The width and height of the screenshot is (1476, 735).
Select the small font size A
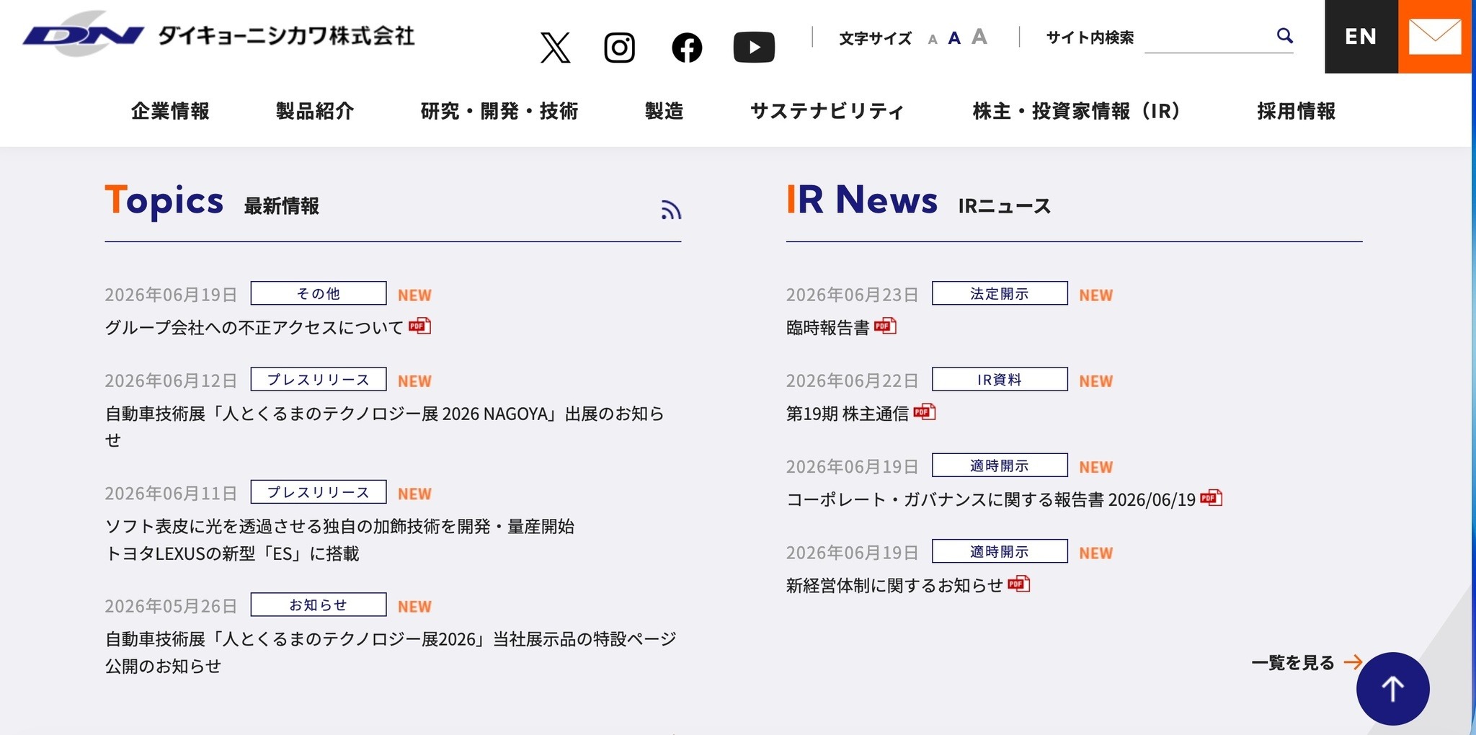click(933, 40)
